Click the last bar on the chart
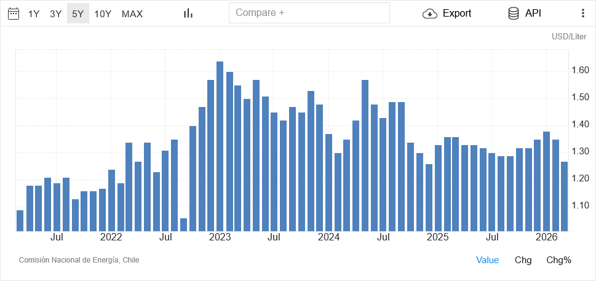 click(x=564, y=196)
